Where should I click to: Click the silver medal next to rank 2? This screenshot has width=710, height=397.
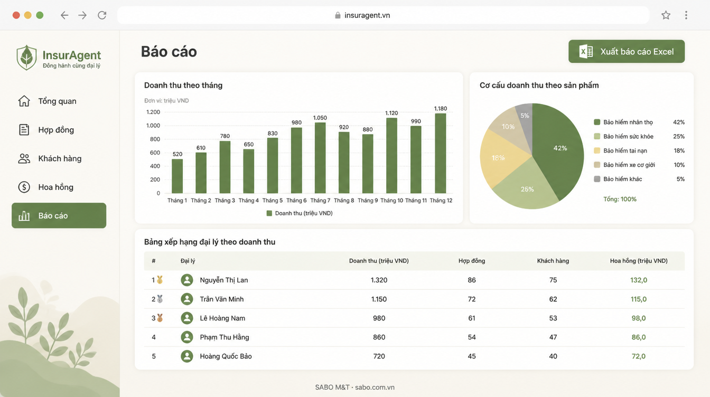[160, 299]
